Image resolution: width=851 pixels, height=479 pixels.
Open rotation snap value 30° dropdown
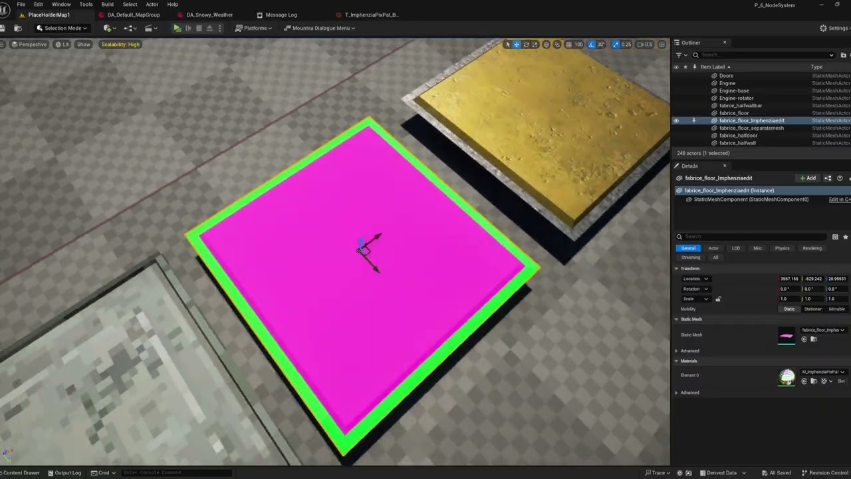[600, 45]
